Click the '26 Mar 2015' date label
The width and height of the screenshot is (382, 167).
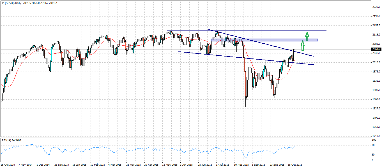point(133,164)
